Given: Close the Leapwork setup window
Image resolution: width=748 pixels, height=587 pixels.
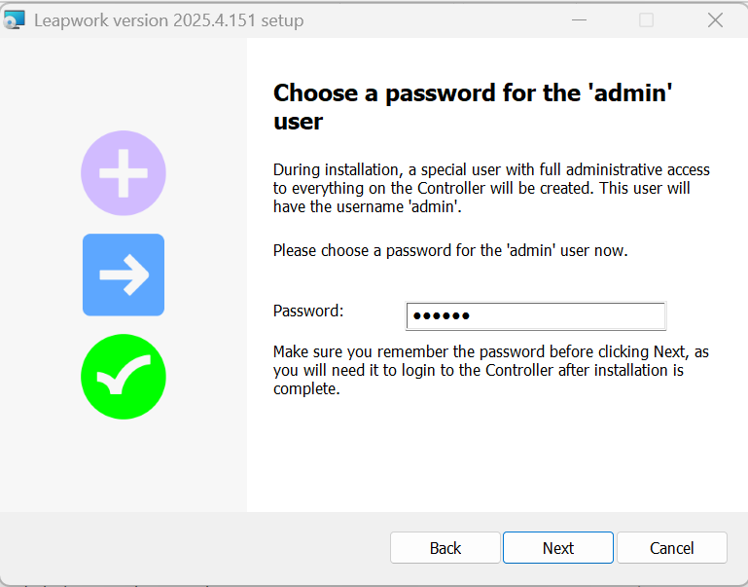Looking at the screenshot, I should click(715, 19).
